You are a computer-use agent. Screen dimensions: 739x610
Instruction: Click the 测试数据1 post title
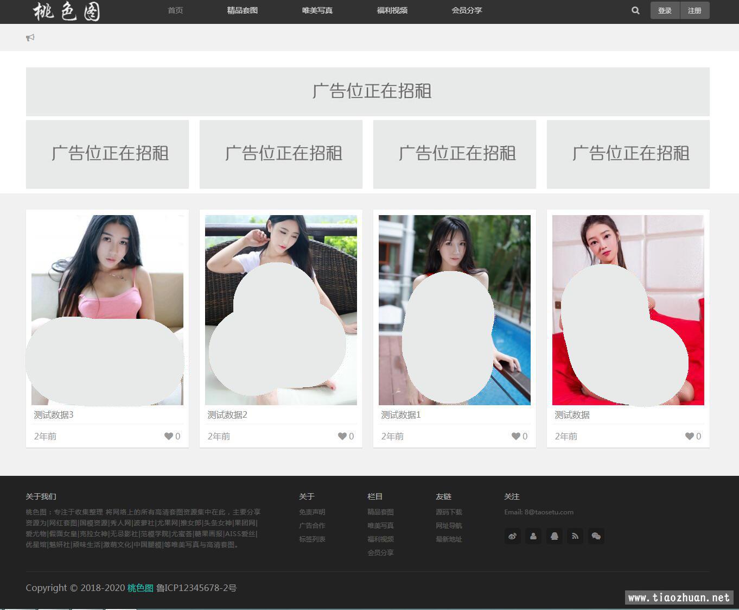coord(401,415)
